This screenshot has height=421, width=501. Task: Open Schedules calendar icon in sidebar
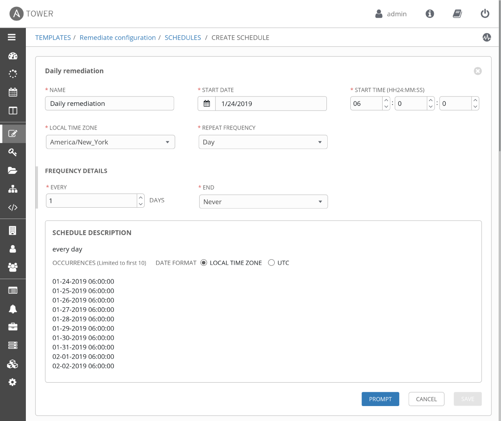tap(13, 92)
